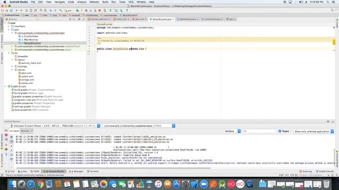Switch to MainActivity.java editor tab
Image resolution: width=339 pixels, height=190 pixels.
point(188,19)
